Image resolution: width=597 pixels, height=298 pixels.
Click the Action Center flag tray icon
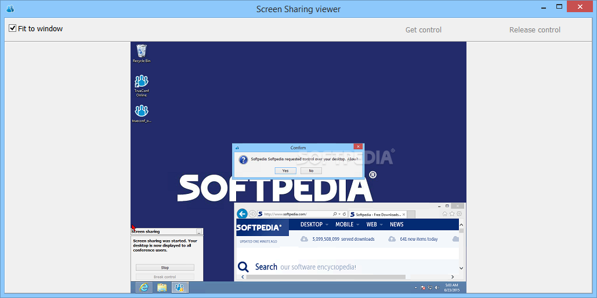(x=422, y=288)
